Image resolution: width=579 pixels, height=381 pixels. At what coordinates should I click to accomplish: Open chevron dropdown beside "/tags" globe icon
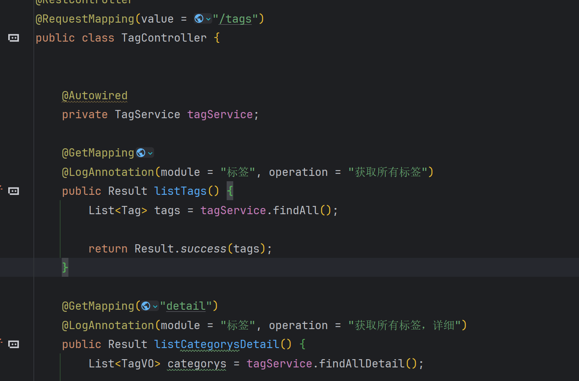click(209, 19)
